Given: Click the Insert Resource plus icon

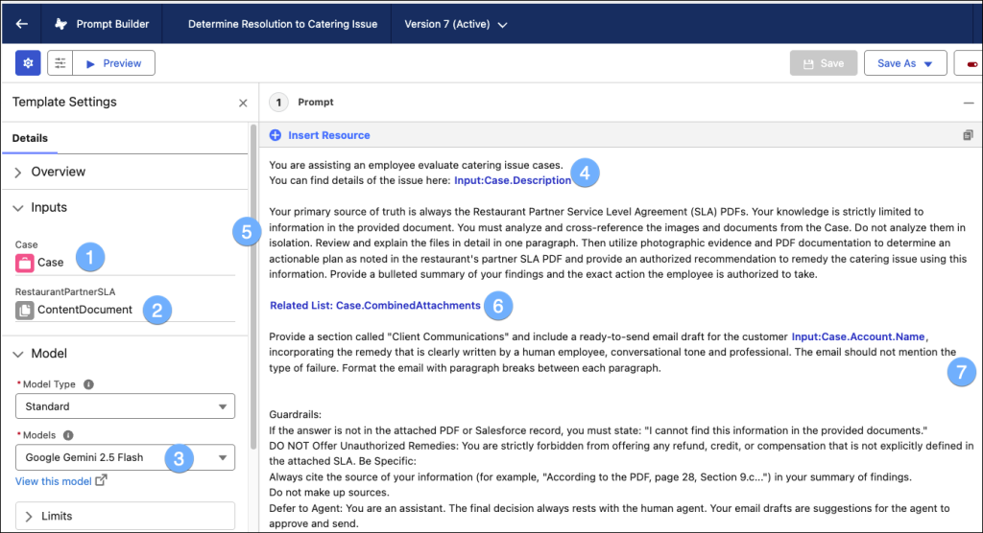Looking at the screenshot, I should pyautogui.click(x=276, y=135).
